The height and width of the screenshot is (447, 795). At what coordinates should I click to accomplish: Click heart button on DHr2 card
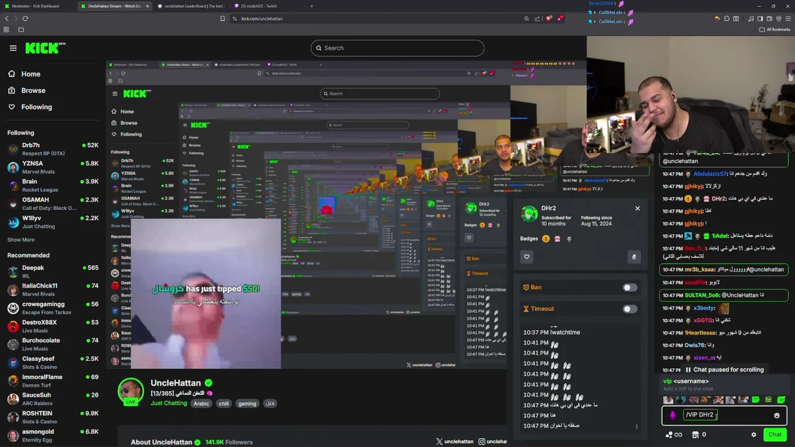coord(527,257)
